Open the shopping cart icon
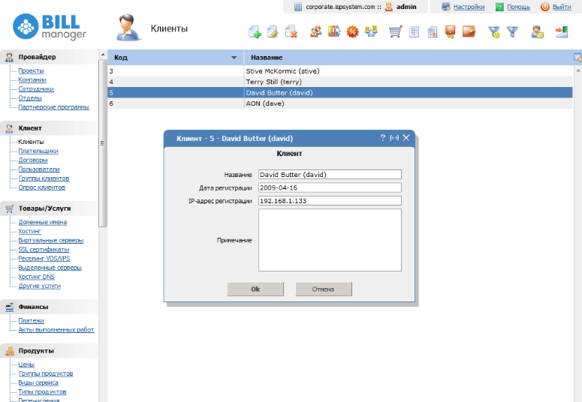This screenshot has height=402, width=582. click(395, 31)
